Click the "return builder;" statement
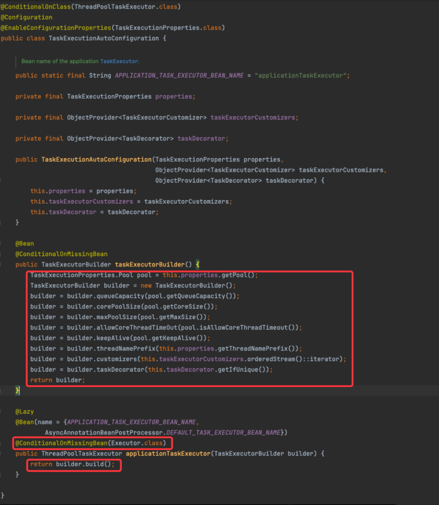The image size is (439, 505). click(x=58, y=381)
